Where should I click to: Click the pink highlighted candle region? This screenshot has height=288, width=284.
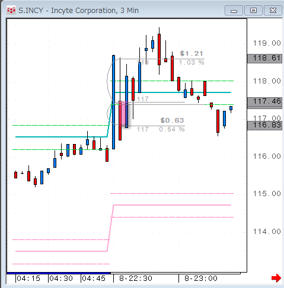pyautogui.click(x=124, y=113)
